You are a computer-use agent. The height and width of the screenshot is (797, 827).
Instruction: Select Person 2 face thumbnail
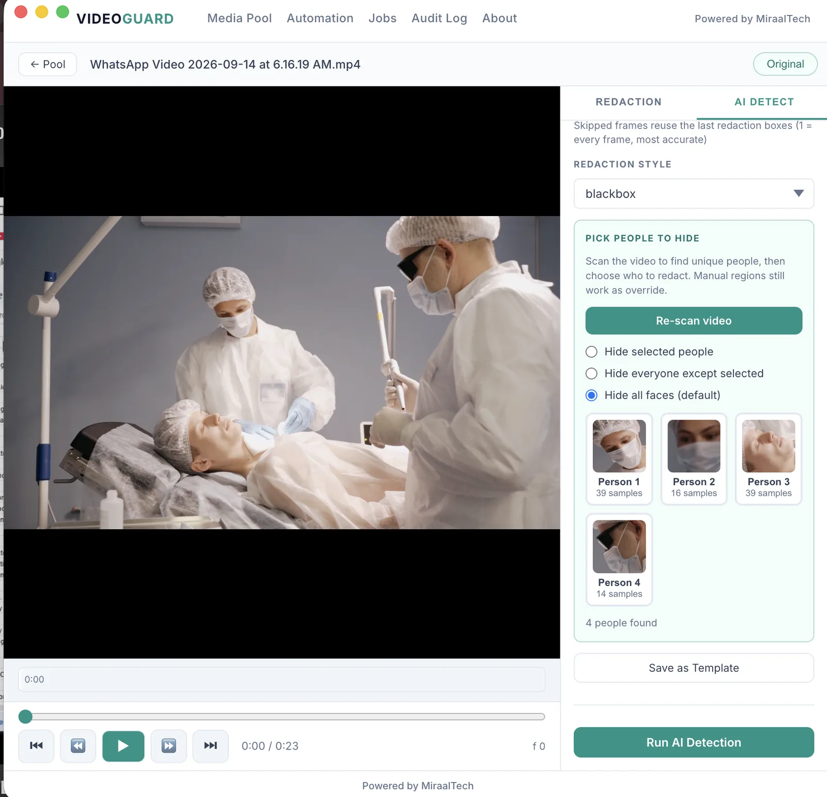[694, 458]
